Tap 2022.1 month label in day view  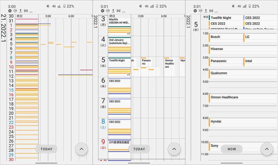tap(188, 21)
